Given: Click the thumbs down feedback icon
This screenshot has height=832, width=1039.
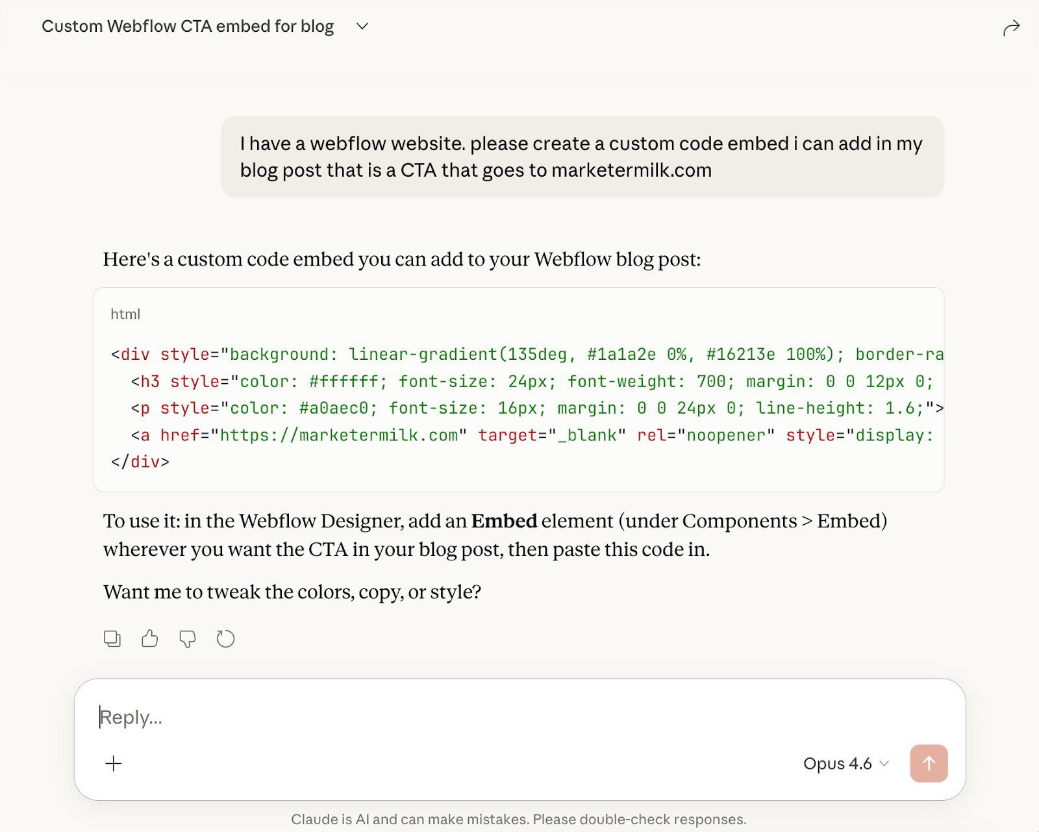Looking at the screenshot, I should click(188, 638).
